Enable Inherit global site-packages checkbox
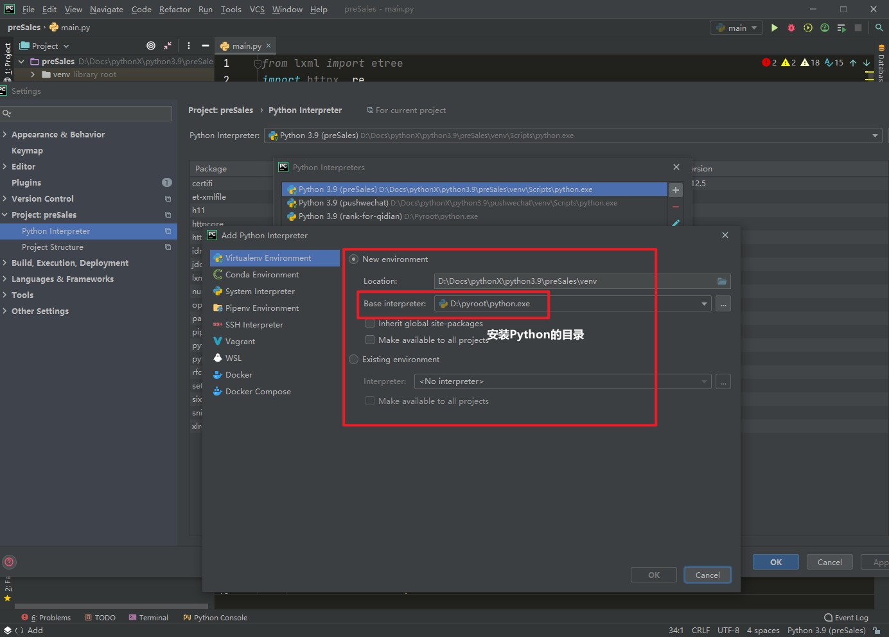 370,323
